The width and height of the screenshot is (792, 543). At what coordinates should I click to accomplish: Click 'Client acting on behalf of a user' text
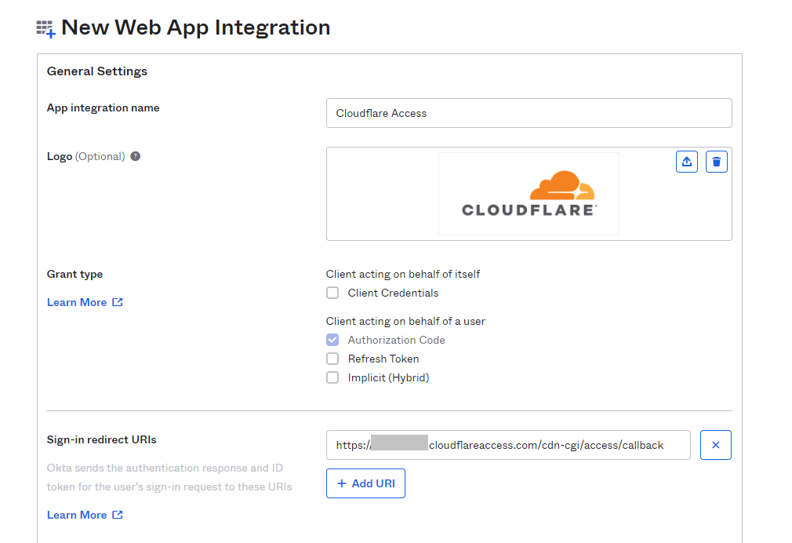[x=405, y=321]
